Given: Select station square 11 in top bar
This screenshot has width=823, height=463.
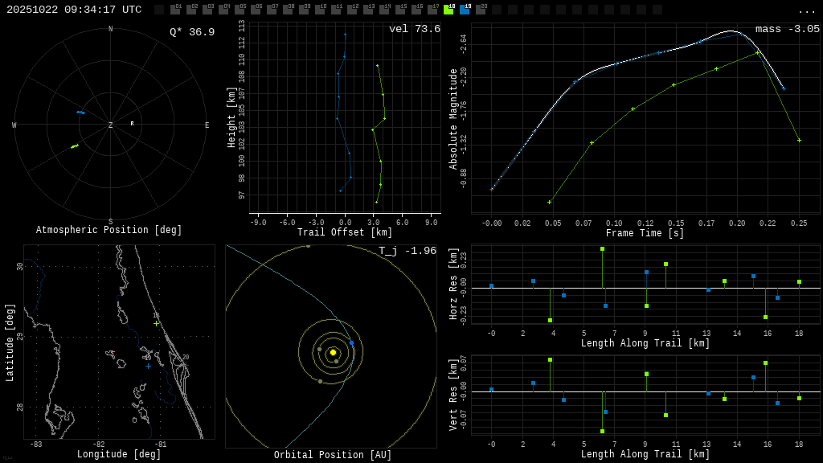Looking at the screenshot, I should pos(336,10).
